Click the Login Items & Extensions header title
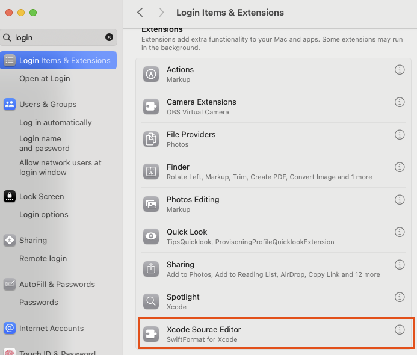Image resolution: width=417 pixels, height=355 pixels. [230, 13]
